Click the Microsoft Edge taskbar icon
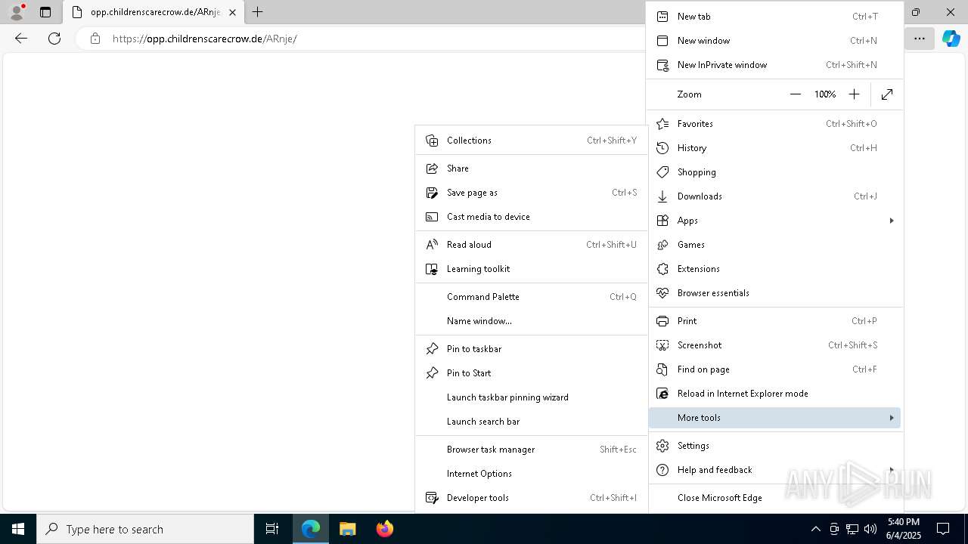Viewport: 968px width, 544px height. [311, 529]
